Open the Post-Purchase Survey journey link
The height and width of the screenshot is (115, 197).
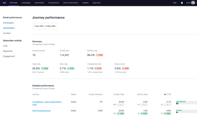[x=42, y=111]
